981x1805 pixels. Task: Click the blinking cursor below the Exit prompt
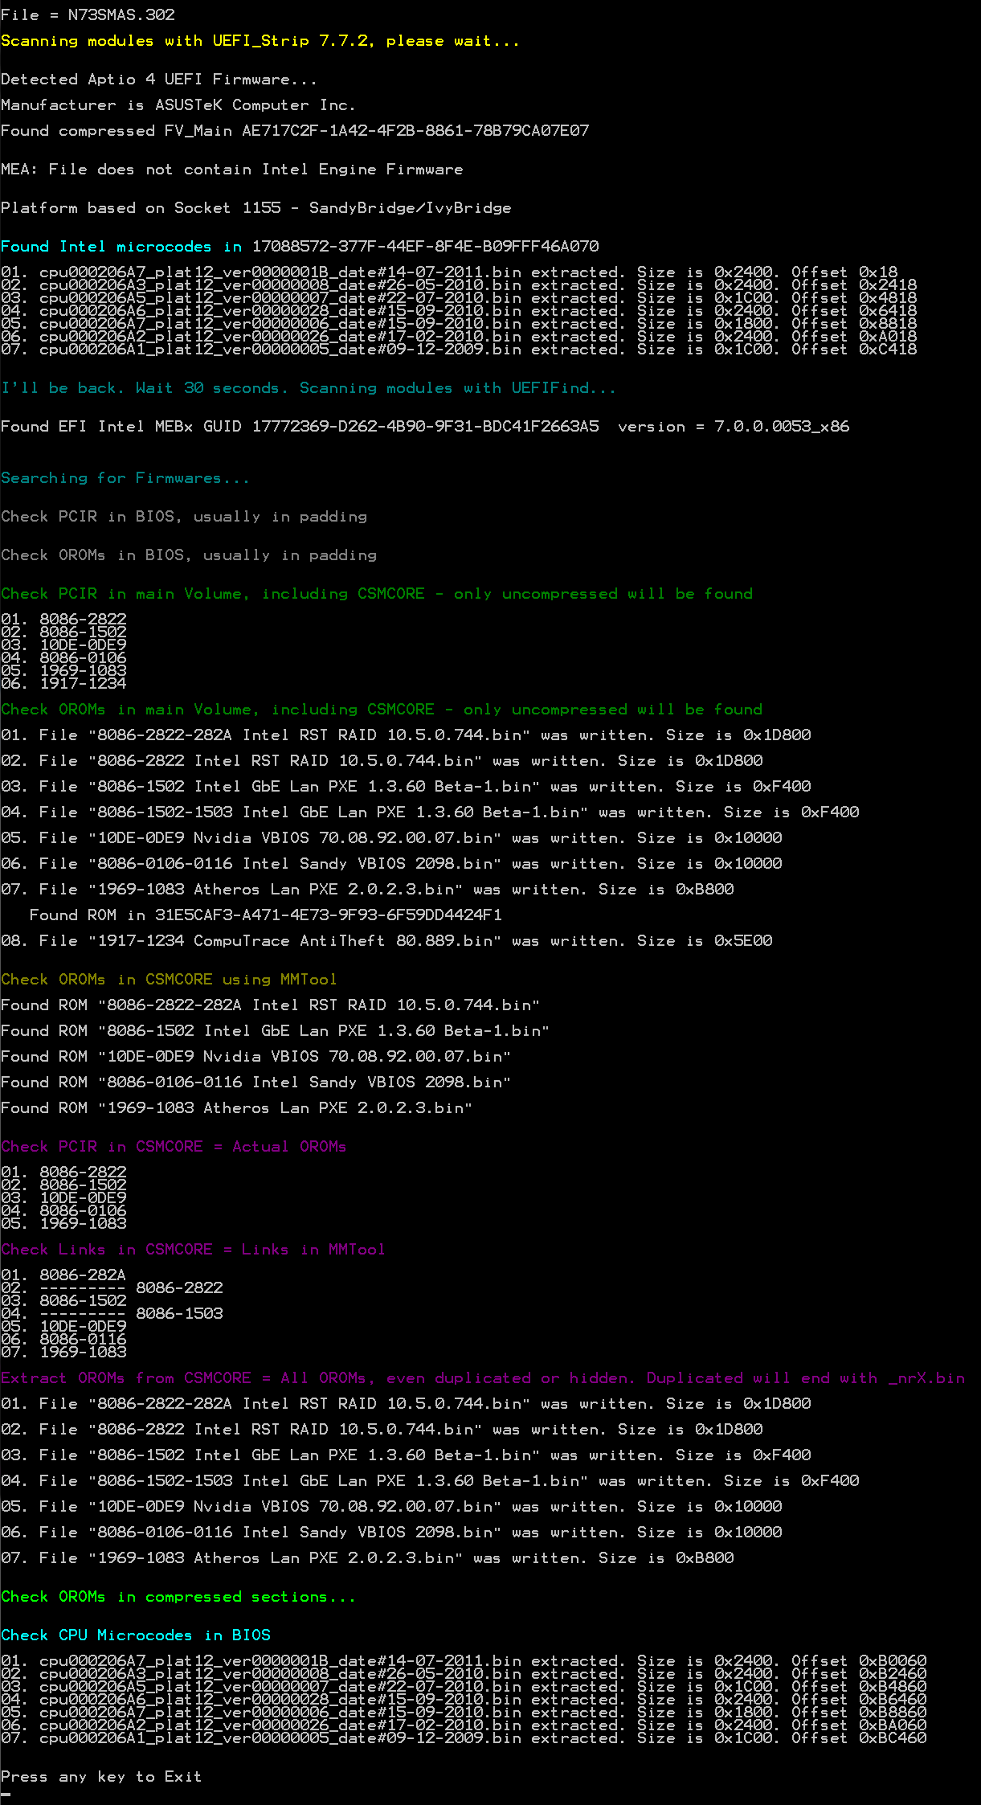coord(6,1793)
